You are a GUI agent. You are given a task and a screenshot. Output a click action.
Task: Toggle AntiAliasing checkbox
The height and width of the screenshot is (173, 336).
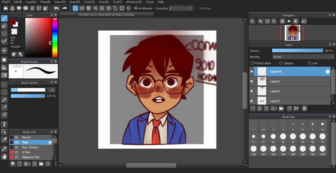click(x=136, y=8)
